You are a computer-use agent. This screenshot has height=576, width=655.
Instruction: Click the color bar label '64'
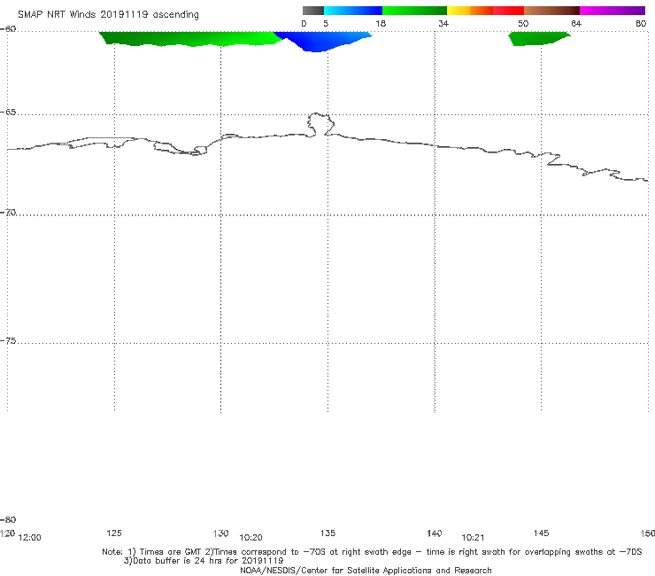[x=576, y=23]
